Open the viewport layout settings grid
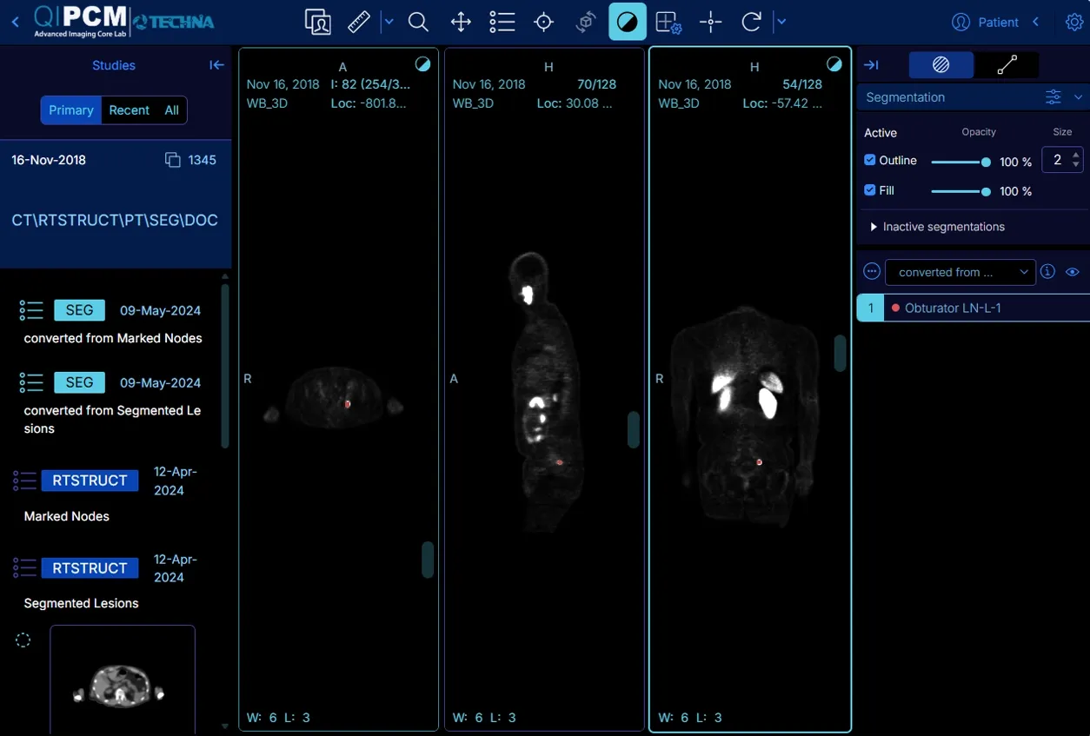 [x=668, y=22]
